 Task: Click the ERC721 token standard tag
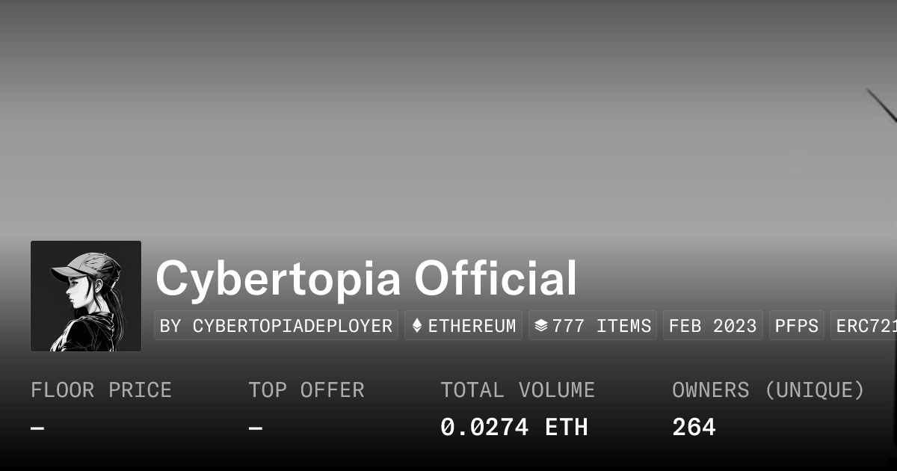(864, 326)
